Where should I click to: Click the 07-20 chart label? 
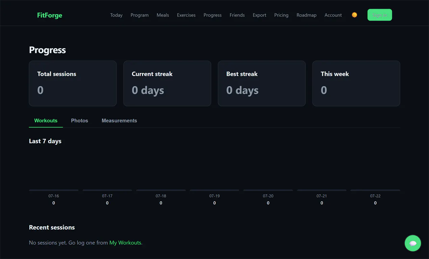[268, 196]
